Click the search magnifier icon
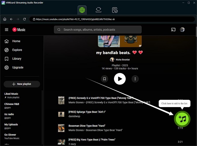The width and height of the screenshot is (197, 146). pyautogui.click(x=59, y=30)
